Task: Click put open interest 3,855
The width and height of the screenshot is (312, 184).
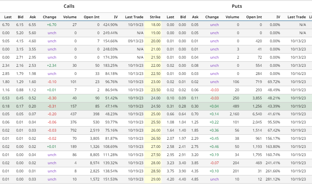Action: tap(257, 98)
